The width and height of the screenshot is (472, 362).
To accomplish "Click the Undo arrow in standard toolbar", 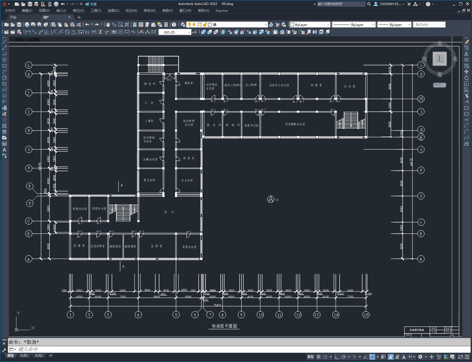I will 87,25.
